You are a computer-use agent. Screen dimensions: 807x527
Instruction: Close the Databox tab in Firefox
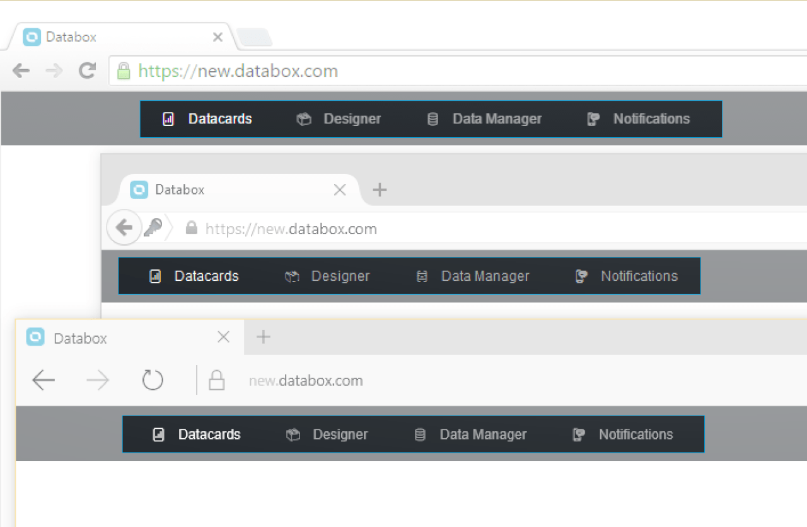coord(340,190)
